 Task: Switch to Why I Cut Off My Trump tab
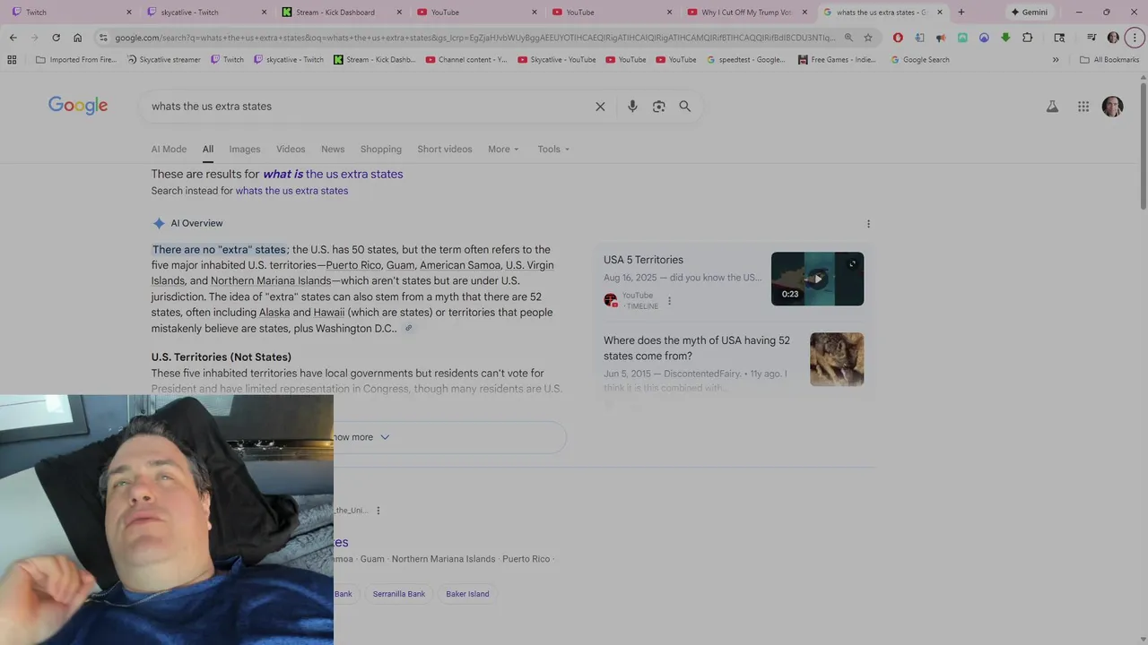(746, 13)
